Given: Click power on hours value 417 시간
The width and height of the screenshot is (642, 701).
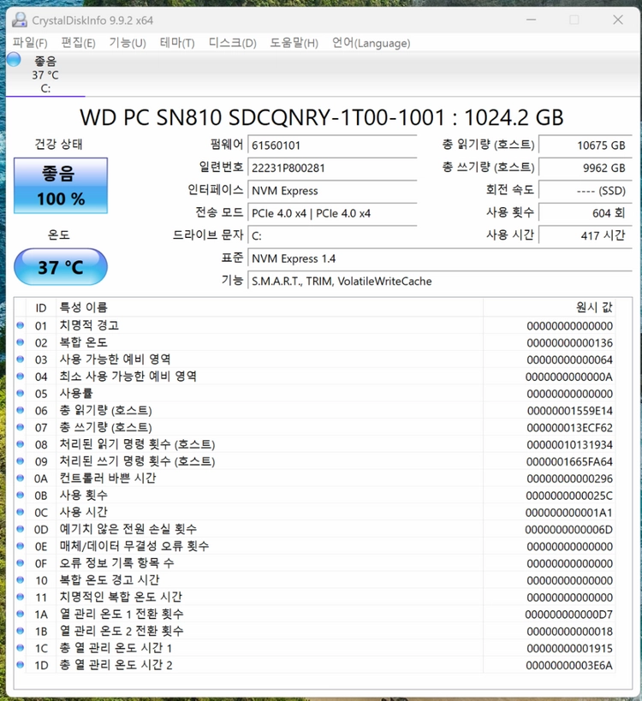Looking at the screenshot, I should tap(586, 235).
